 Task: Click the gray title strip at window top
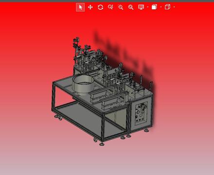point(107,1)
